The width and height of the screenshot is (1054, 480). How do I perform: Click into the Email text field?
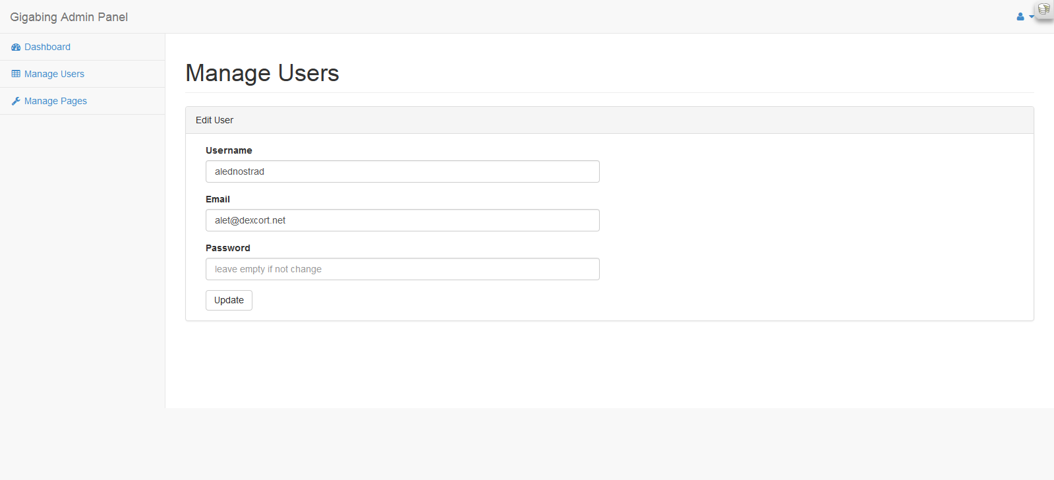click(x=402, y=220)
